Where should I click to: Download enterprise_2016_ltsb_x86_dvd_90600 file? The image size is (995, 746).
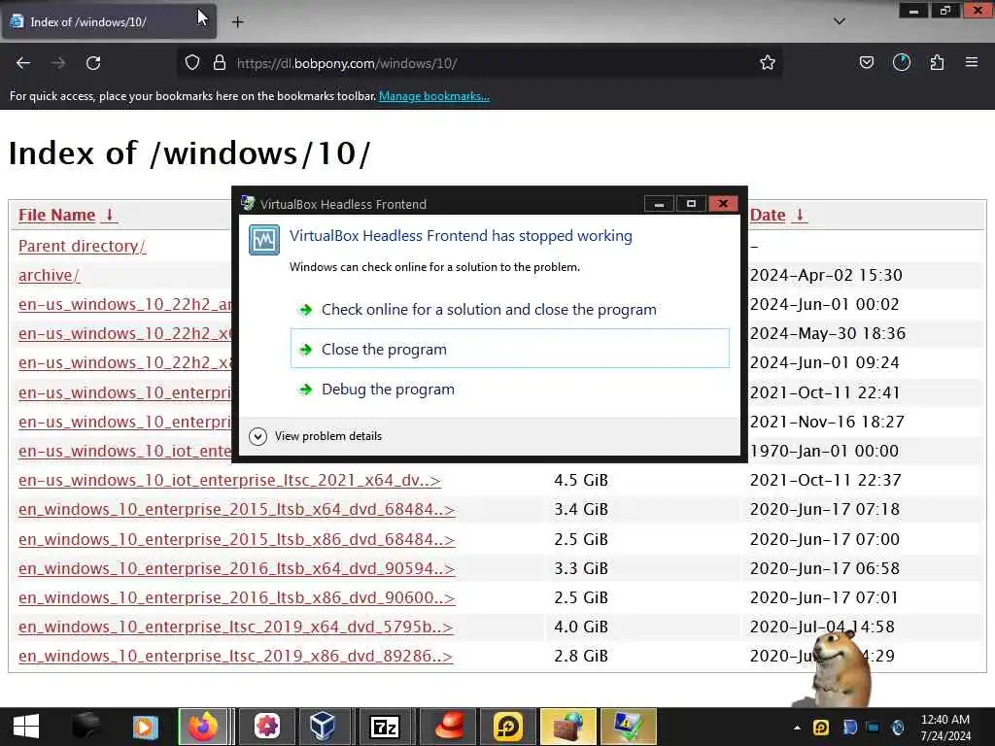point(236,597)
